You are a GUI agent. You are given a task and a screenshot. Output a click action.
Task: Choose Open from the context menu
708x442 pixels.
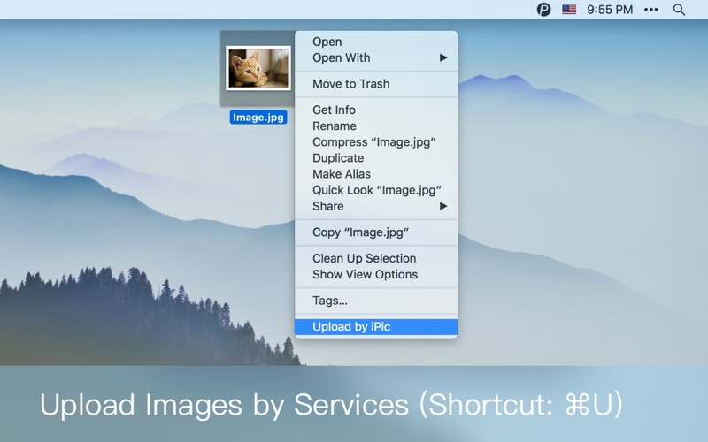[327, 42]
